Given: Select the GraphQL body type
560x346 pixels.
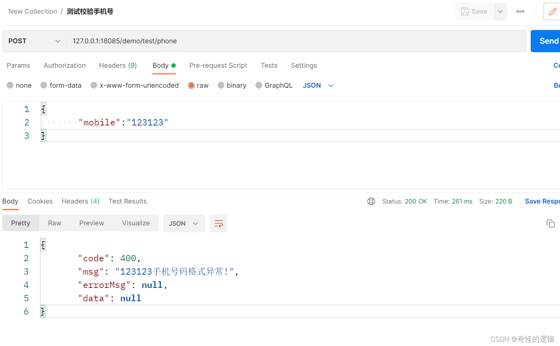Looking at the screenshot, I should [x=274, y=85].
